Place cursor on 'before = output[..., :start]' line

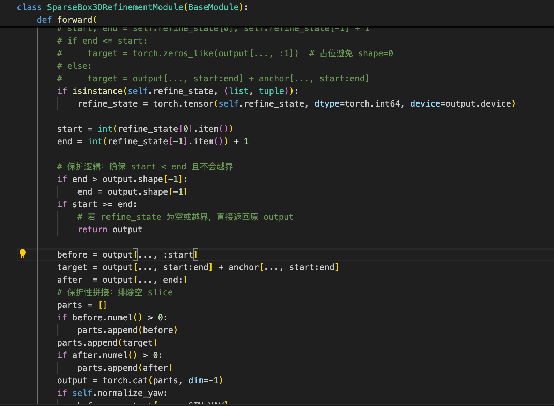tap(127, 255)
